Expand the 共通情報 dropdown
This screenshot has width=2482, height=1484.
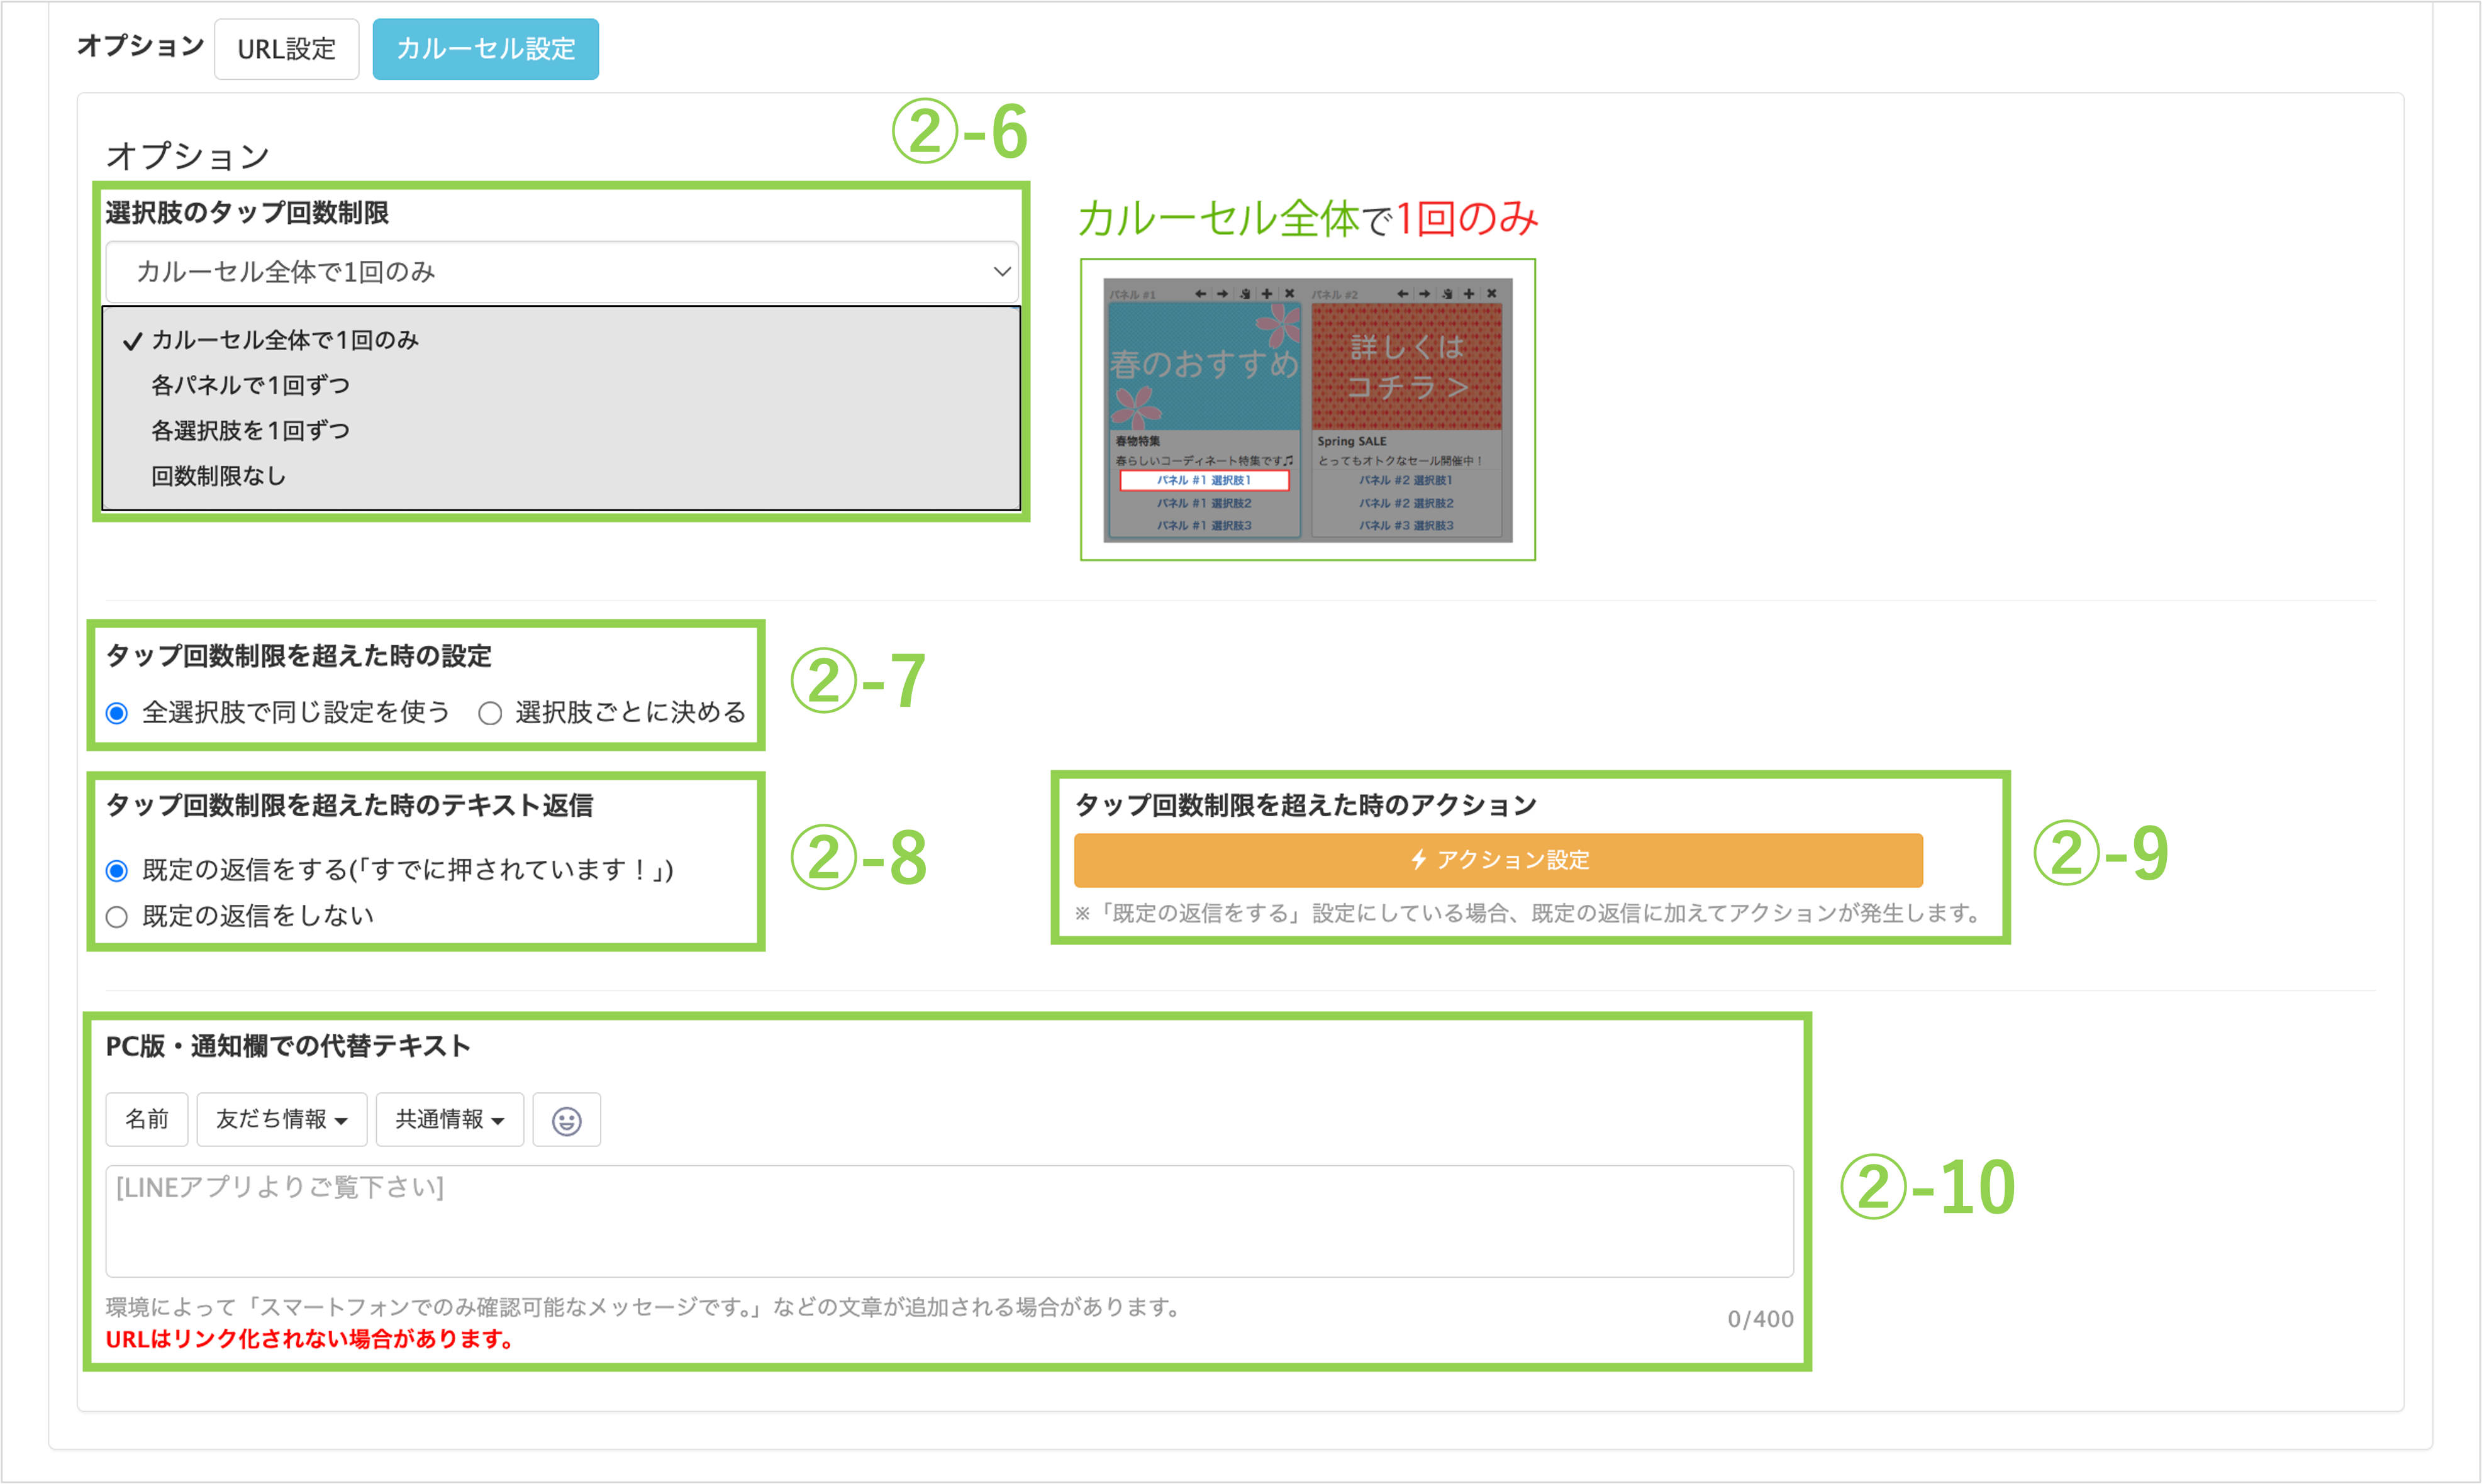click(x=449, y=1120)
